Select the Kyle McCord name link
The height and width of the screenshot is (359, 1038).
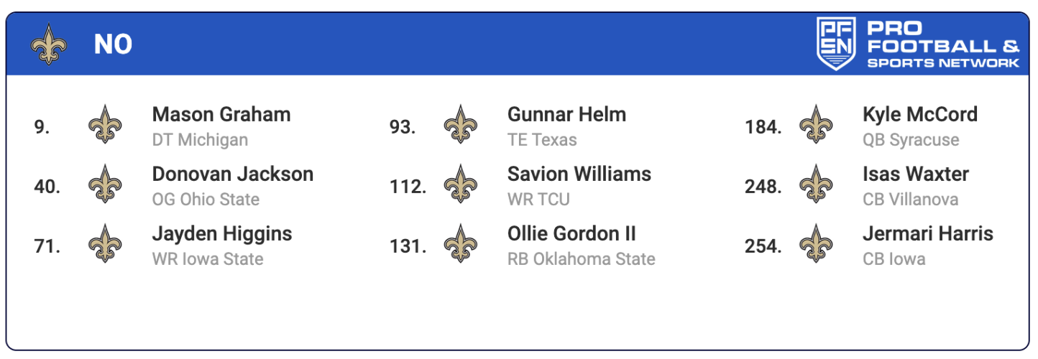[920, 115]
